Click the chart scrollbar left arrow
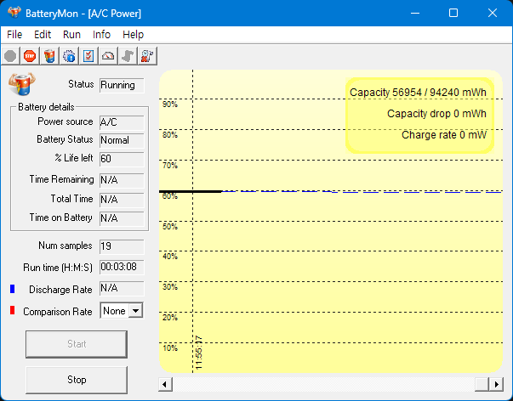513x401 pixels. click(165, 384)
